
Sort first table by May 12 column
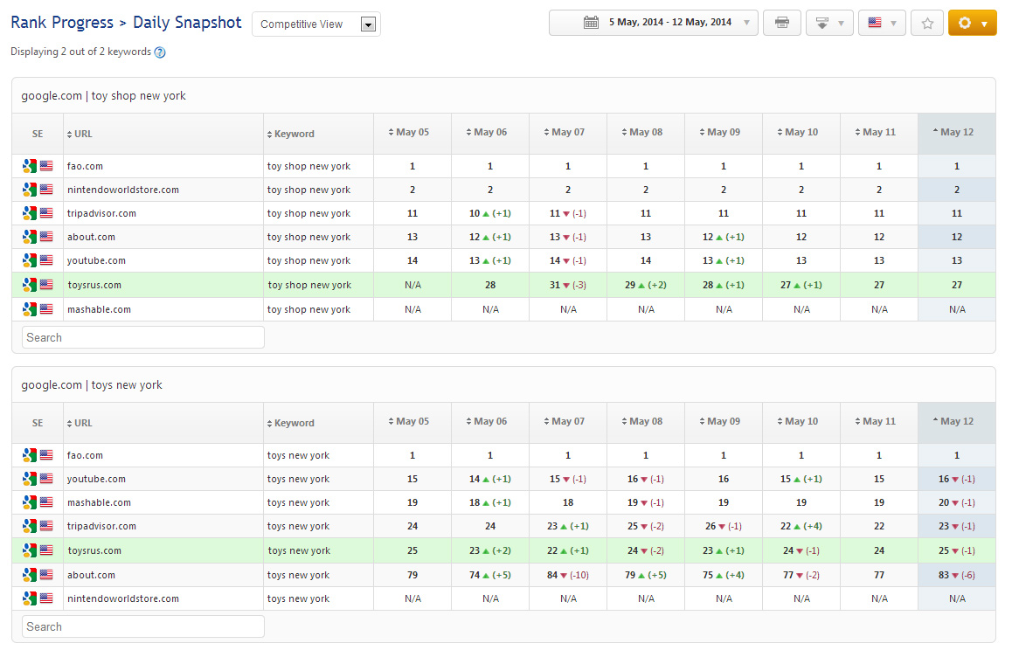[x=955, y=133]
